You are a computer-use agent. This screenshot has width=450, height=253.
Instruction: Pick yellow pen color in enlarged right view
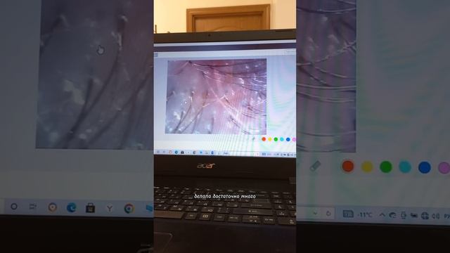click(367, 167)
